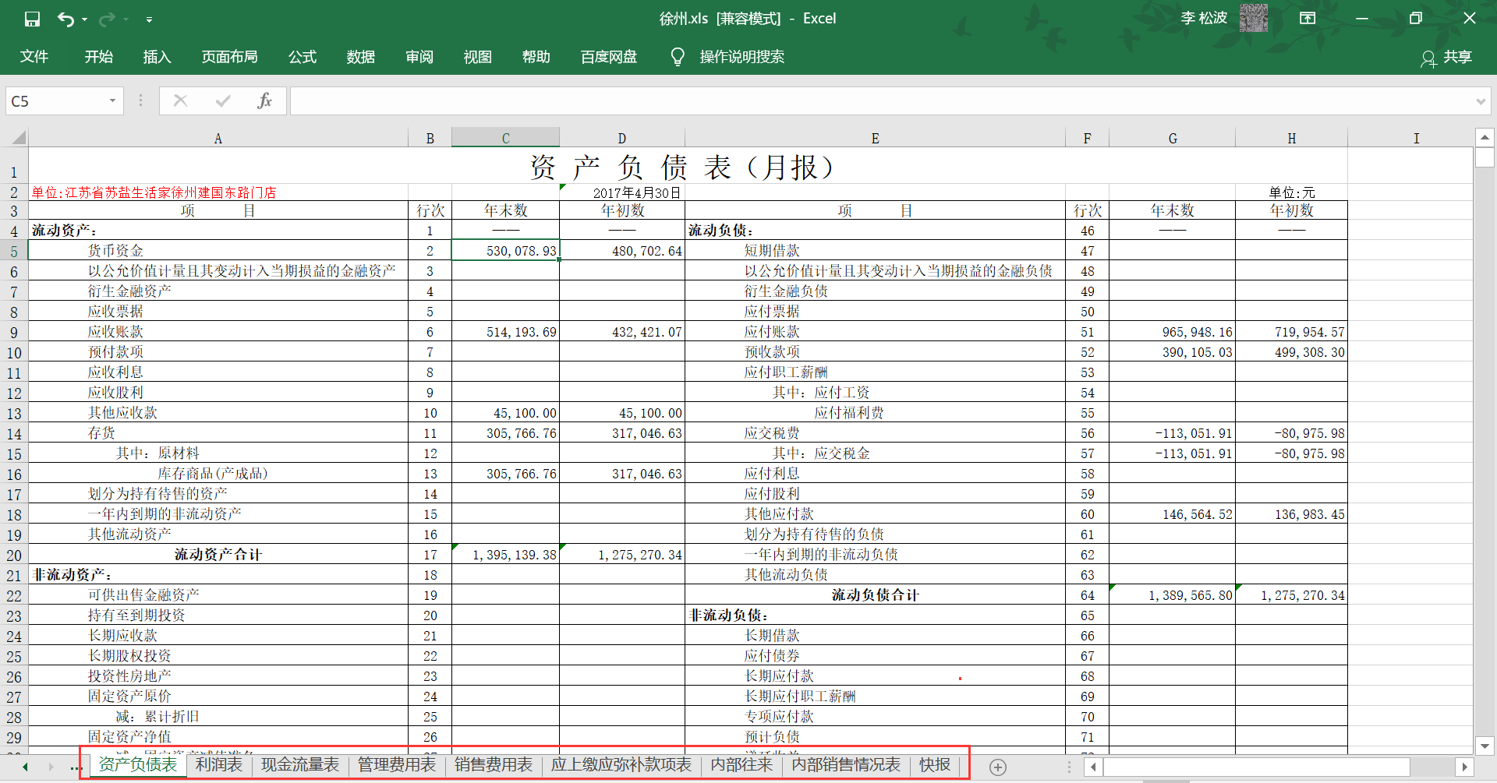Viewport: 1497px width, 783px height.
Task: Select cell with value 530,078.93
Action: 505,251
